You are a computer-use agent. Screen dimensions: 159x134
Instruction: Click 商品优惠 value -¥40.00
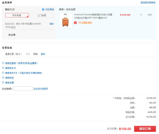pyautogui.click(x=152, y=112)
